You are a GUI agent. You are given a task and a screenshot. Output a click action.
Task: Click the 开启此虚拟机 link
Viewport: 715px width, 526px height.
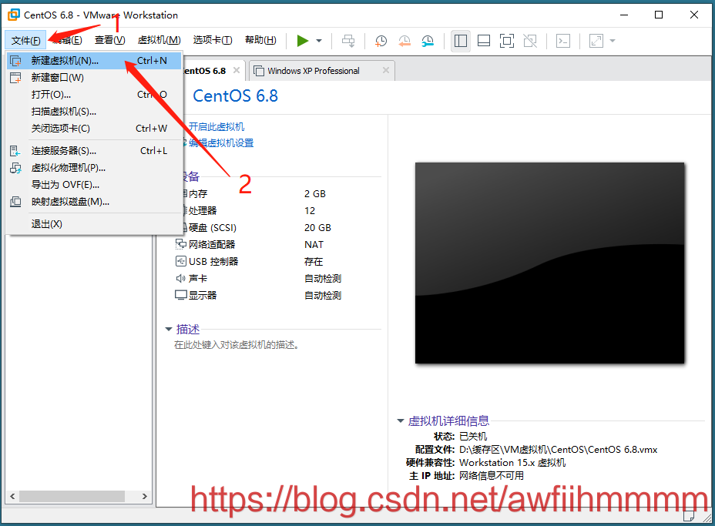[217, 127]
